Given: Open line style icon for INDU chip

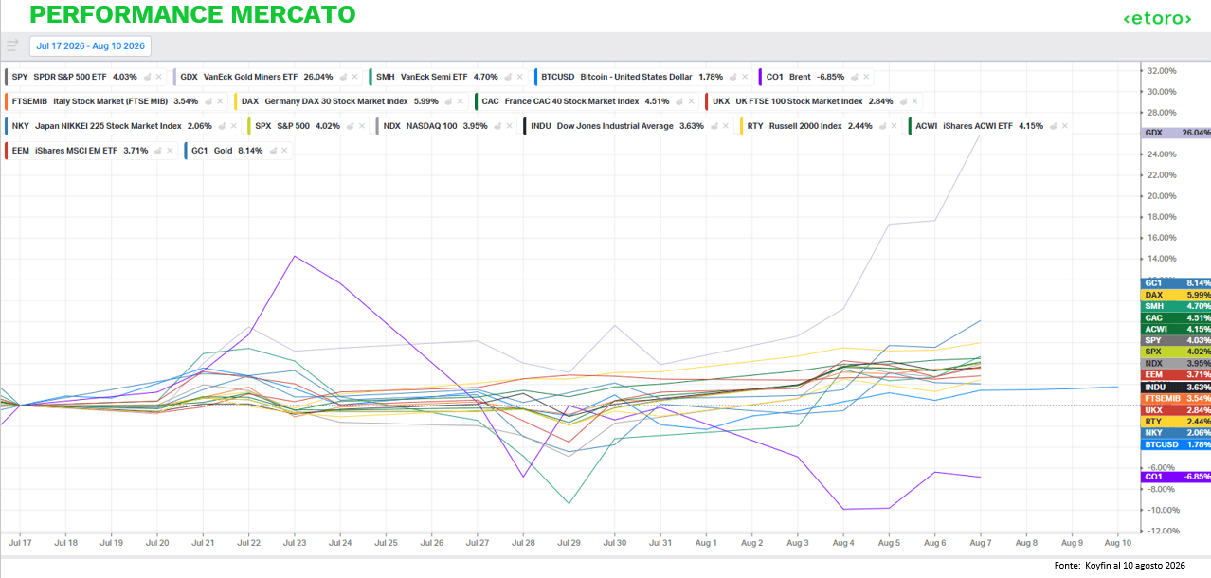Looking at the screenshot, I should [x=714, y=126].
